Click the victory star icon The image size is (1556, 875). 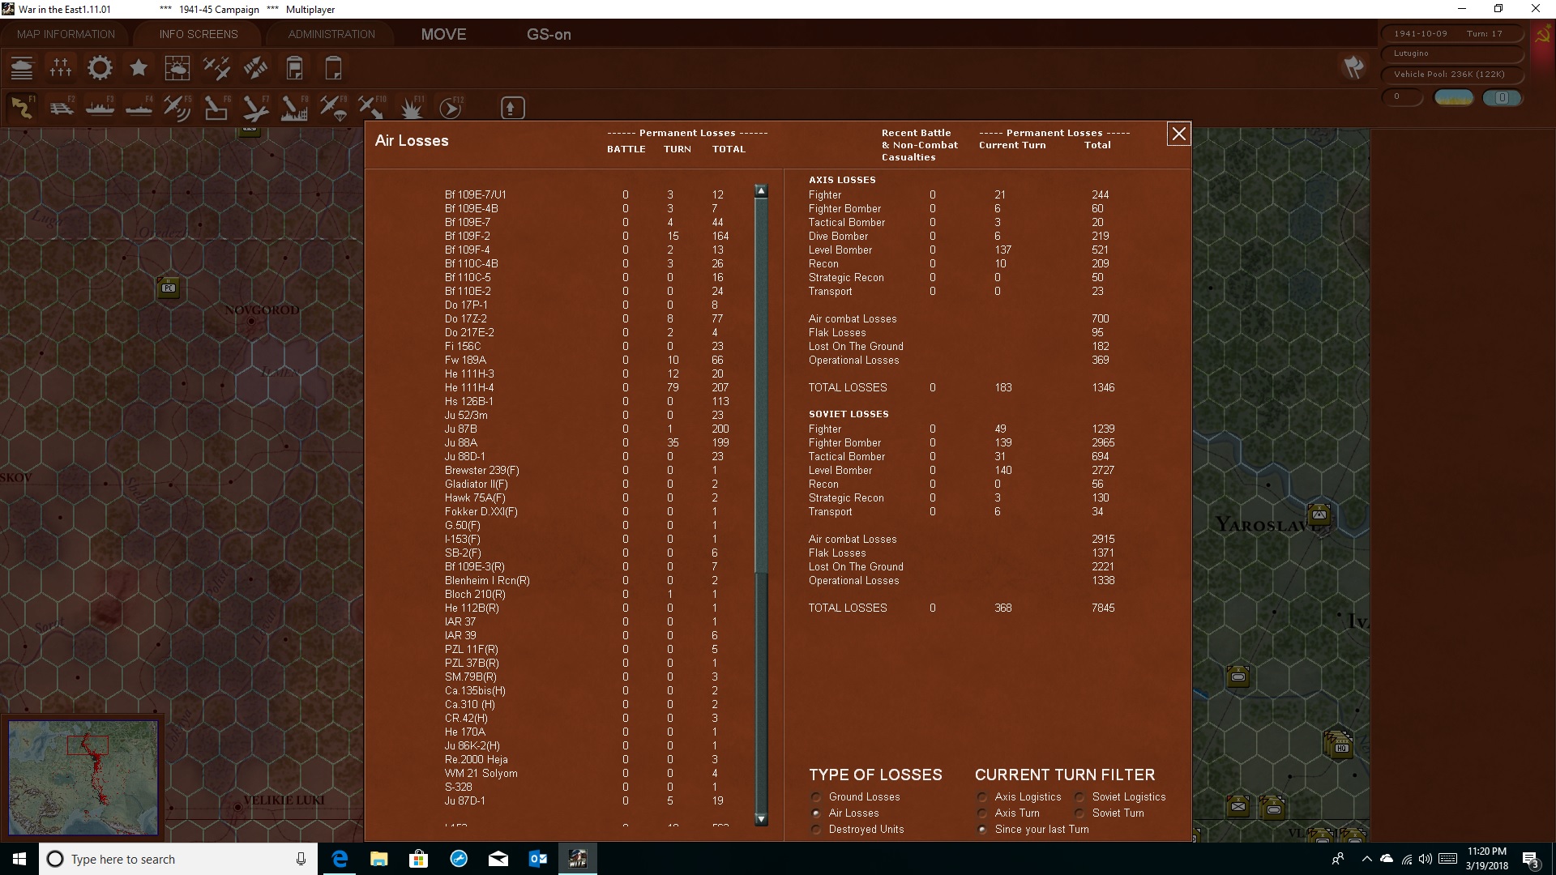[x=139, y=68]
